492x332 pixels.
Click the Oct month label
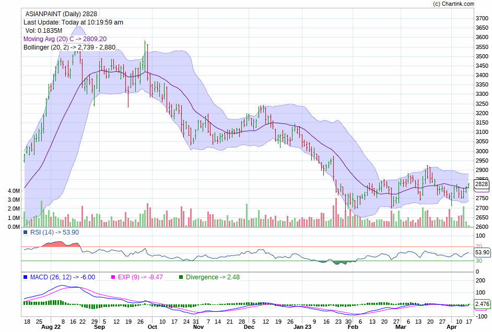coord(152,327)
